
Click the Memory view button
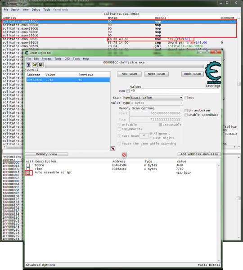(x=46, y=154)
